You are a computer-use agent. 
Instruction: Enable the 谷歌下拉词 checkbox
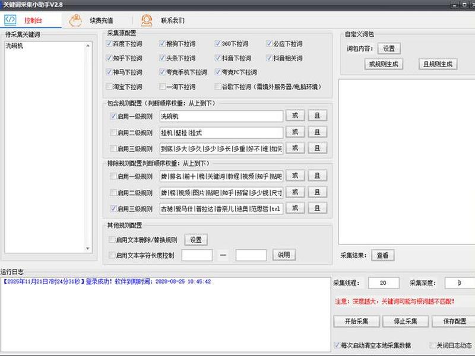point(217,87)
